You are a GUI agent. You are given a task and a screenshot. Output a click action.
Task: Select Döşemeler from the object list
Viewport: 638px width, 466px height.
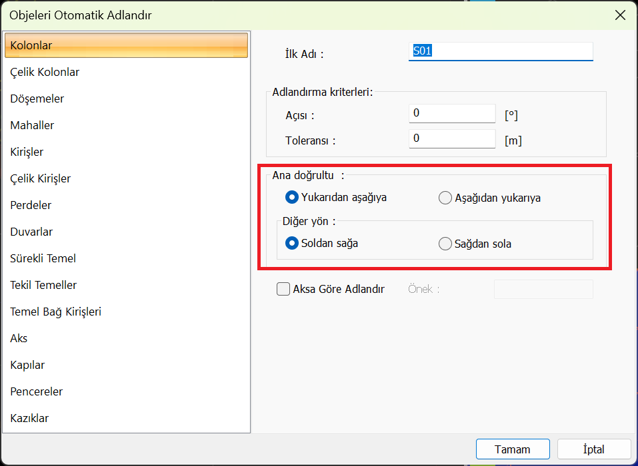point(37,99)
